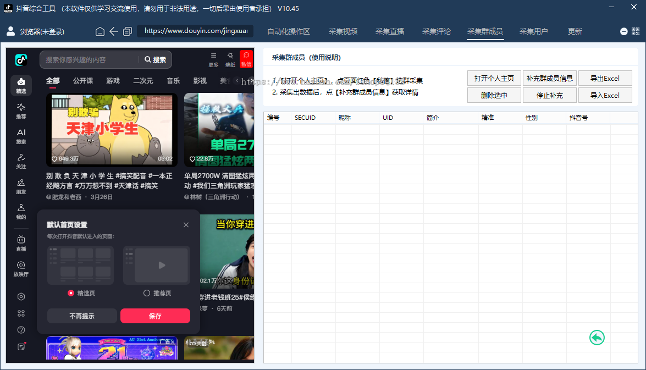This screenshot has width=646, height=370.
Task: Click the 导出Excel button
Action: point(605,78)
